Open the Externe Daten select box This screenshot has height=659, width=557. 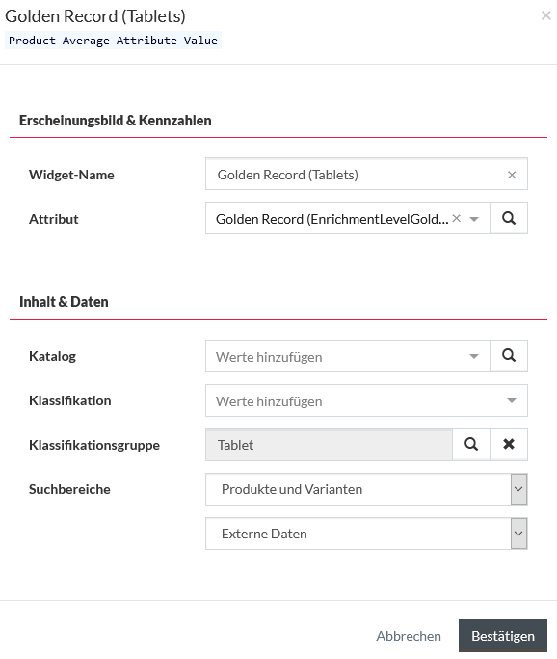[x=366, y=534]
